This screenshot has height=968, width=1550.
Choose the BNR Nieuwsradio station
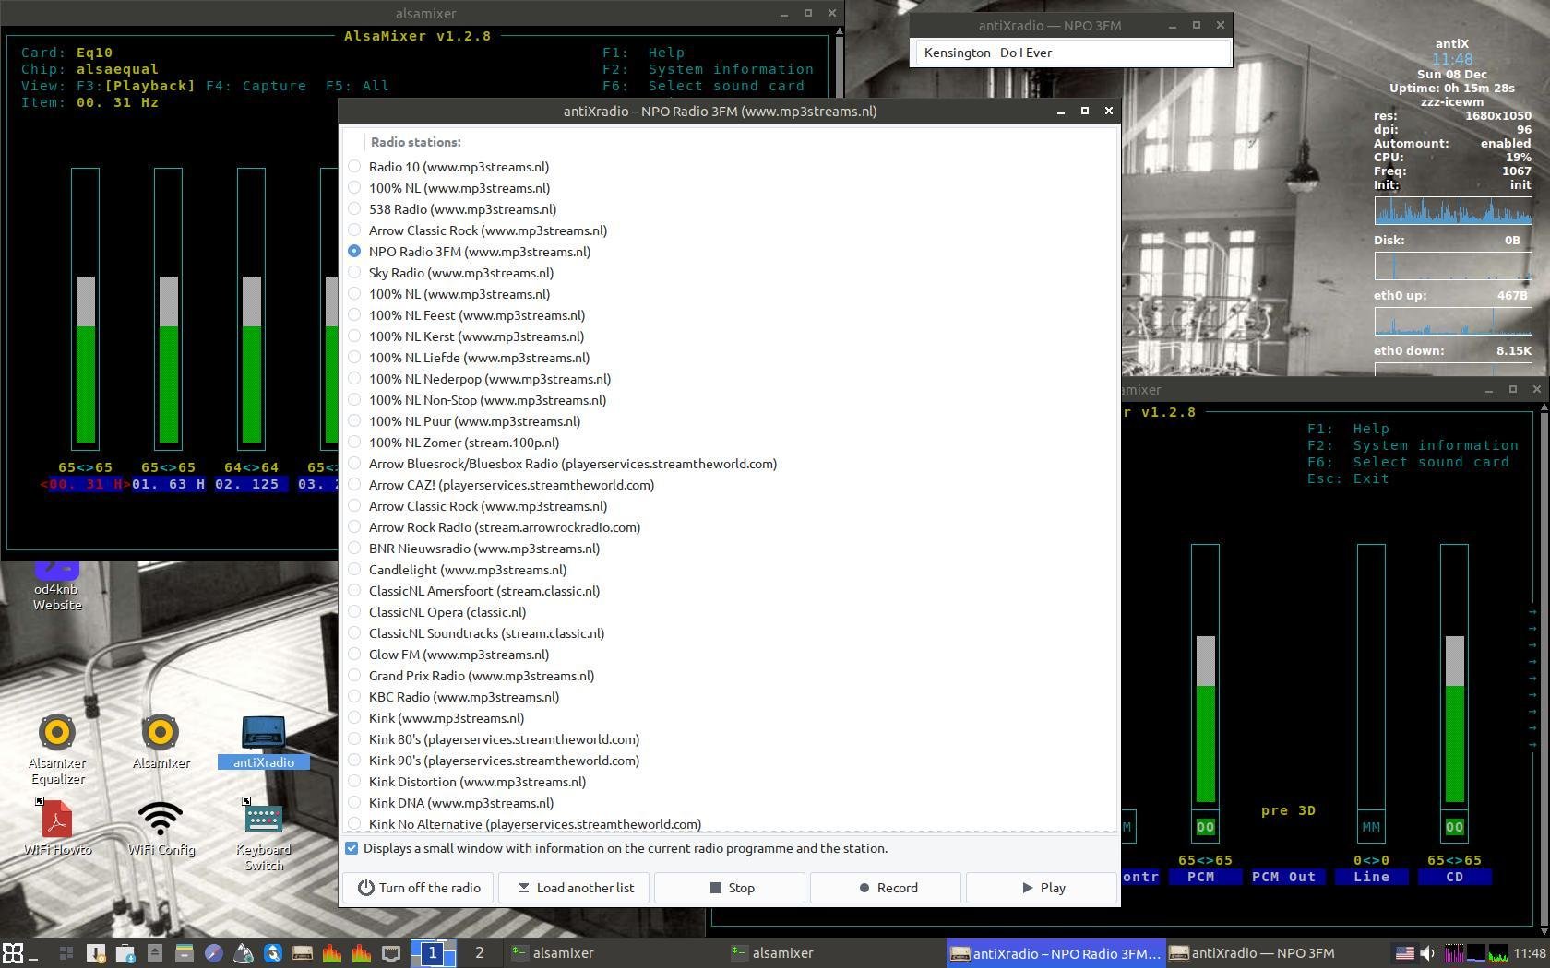354,549
